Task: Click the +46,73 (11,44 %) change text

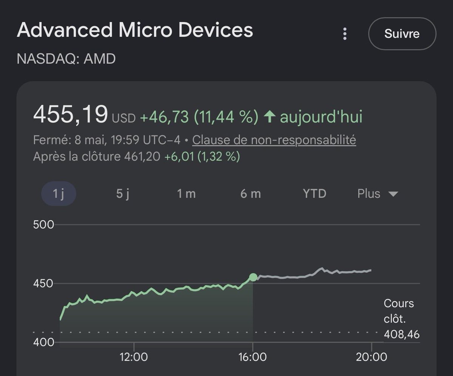Action: point(199,117)
